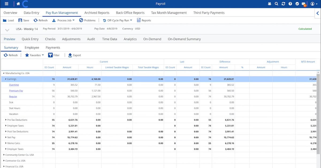Open the Off-Cycle Pay Run dropdown

point(117,20)
